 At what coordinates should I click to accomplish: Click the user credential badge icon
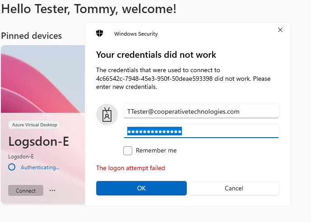click(x=107, y=115)
